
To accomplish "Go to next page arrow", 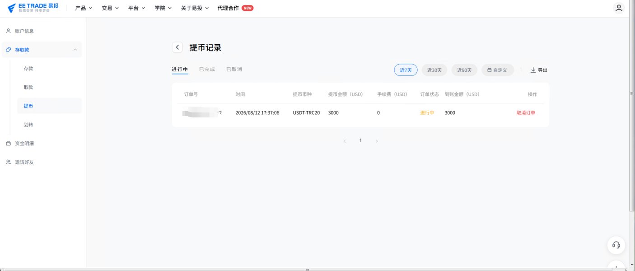I will click(x=377, y=141).
